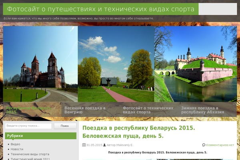
Task: Click the bold post subtitle line
Action: point(158,152)
